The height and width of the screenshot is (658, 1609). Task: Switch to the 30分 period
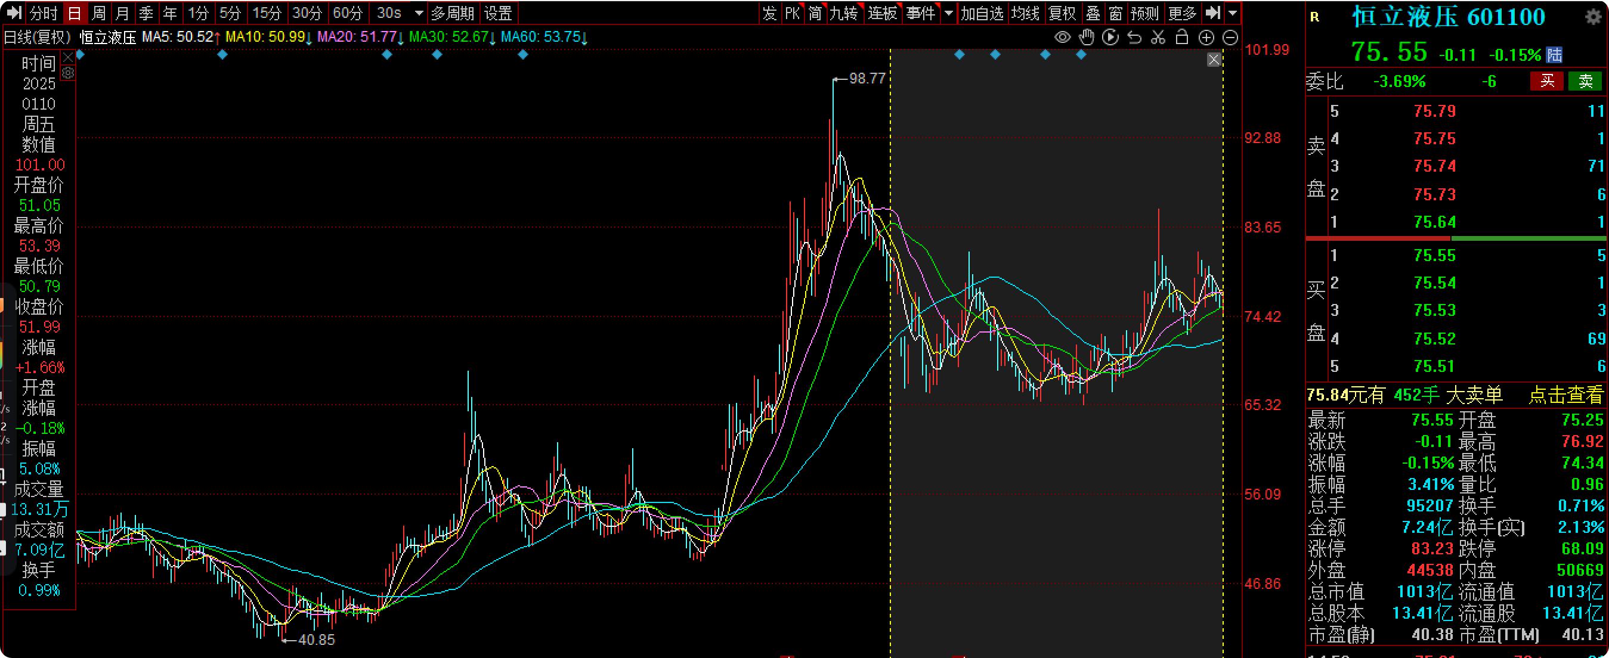[307, 13]
